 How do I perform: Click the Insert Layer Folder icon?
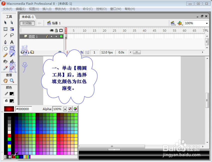pyautogui.click(x=32, y=52)
